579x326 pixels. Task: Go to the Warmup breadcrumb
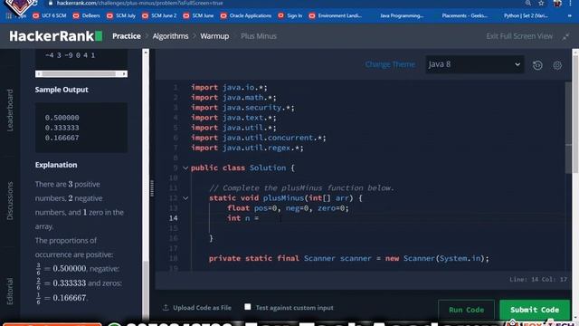(214, 36)
